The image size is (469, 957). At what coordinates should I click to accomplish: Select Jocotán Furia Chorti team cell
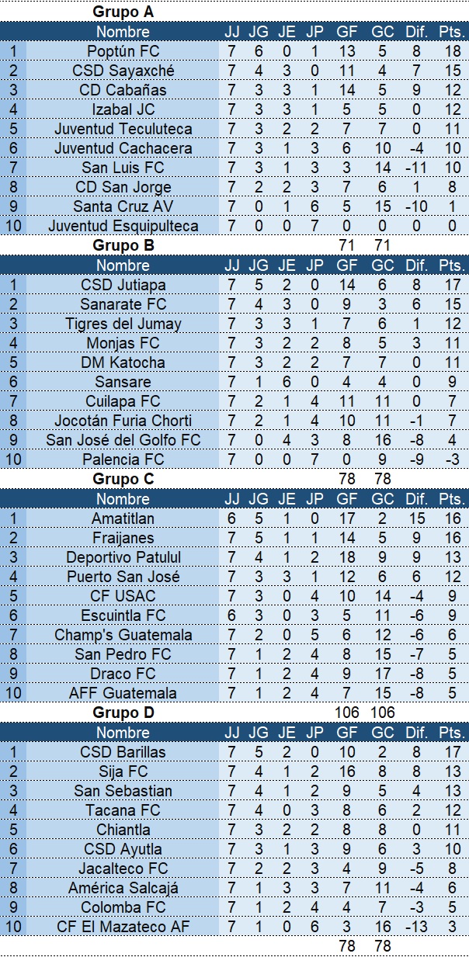(123, 421)
